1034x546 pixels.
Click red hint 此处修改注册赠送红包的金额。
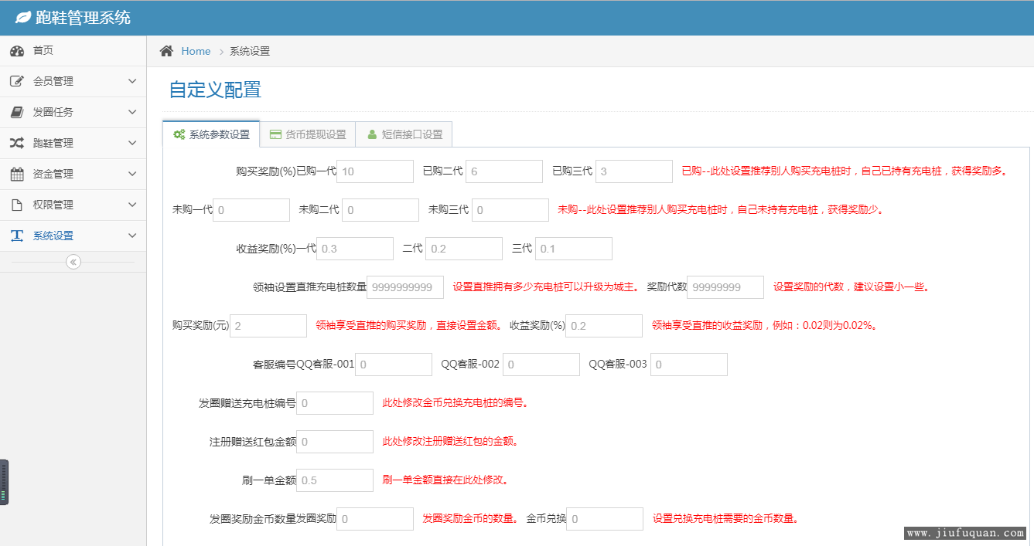450,442
